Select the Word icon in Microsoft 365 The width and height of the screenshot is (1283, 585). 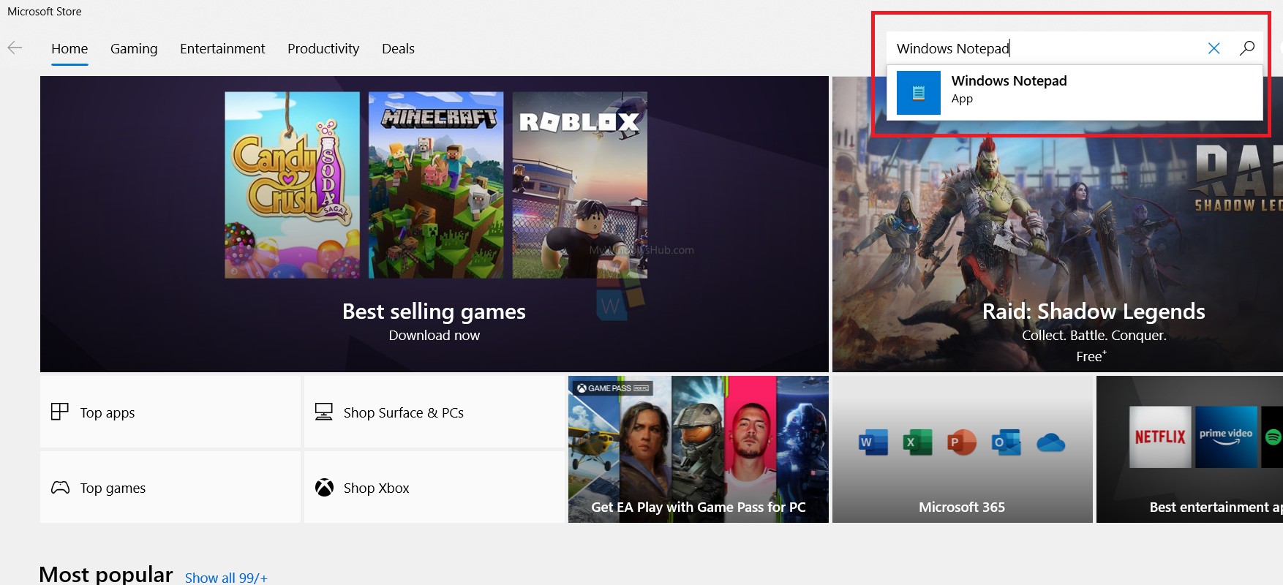(x=873, y=442)
